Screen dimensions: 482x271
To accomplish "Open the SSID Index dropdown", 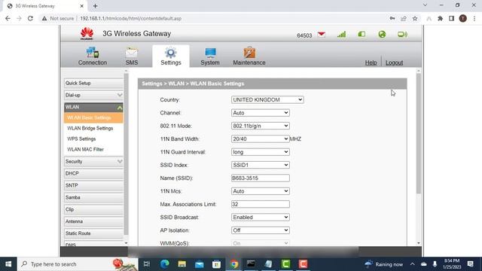I will pos(261,165).
